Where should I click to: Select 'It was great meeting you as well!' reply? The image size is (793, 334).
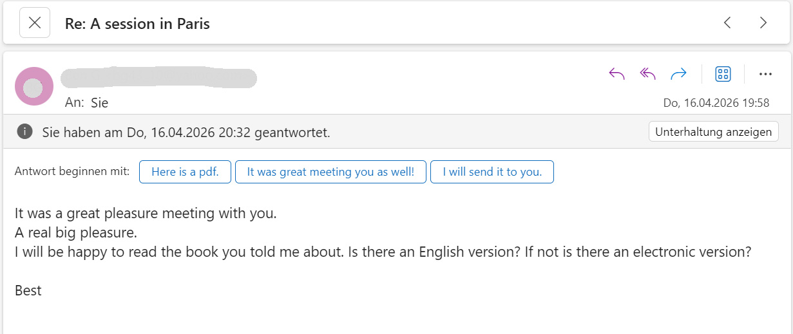click(330, 172)
